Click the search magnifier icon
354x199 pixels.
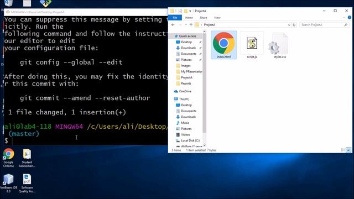click(x=346, y=25)
